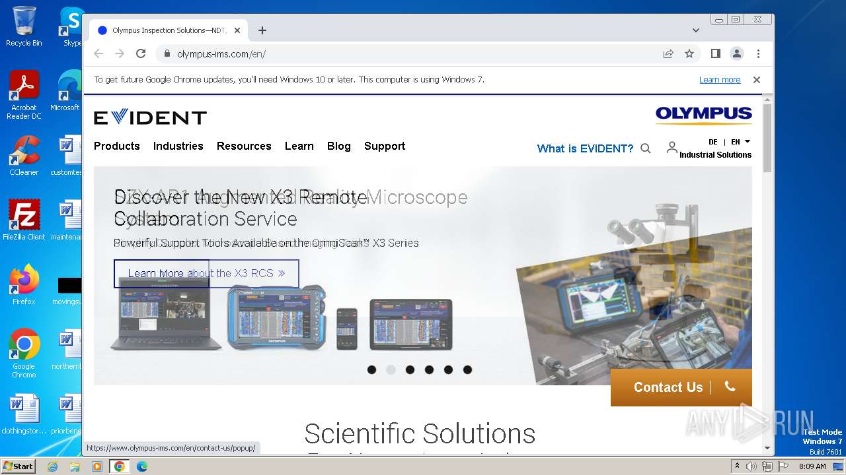Share this page icon in address bar
846x475 pixels.
pos(668,53)
